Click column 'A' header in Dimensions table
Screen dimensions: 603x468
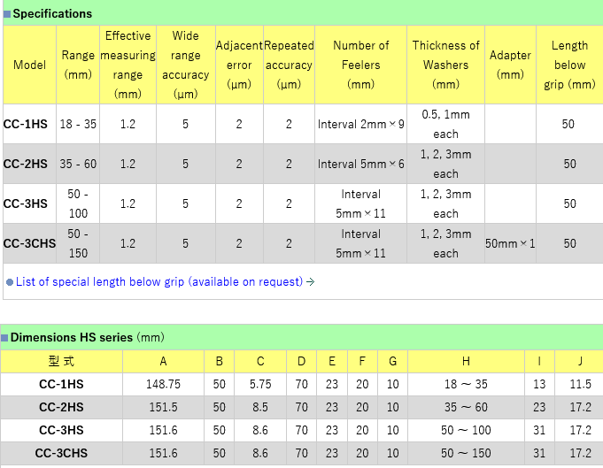coord(164,361)
